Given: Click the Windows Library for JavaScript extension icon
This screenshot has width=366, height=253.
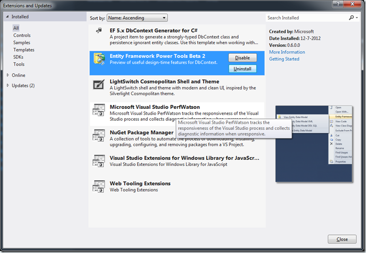Looking at the screenshot, I should (99, 161).
